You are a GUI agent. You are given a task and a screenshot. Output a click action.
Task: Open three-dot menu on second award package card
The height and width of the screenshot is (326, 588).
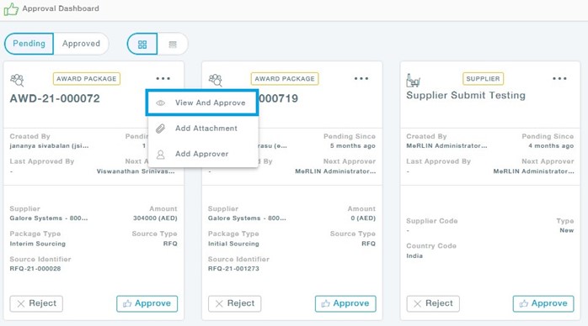(x=361, y=78)
